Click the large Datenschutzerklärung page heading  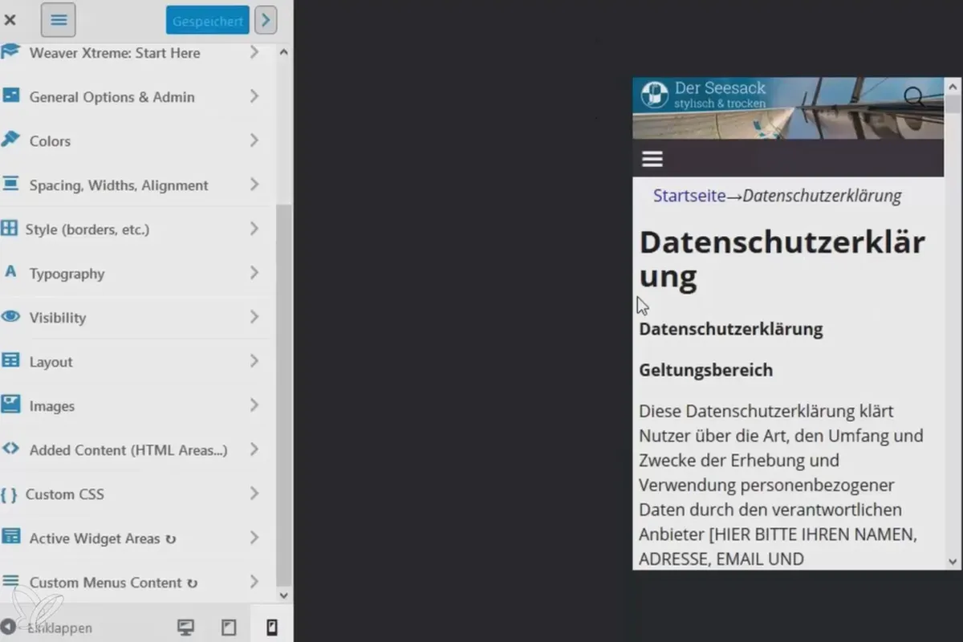(782, 258)
